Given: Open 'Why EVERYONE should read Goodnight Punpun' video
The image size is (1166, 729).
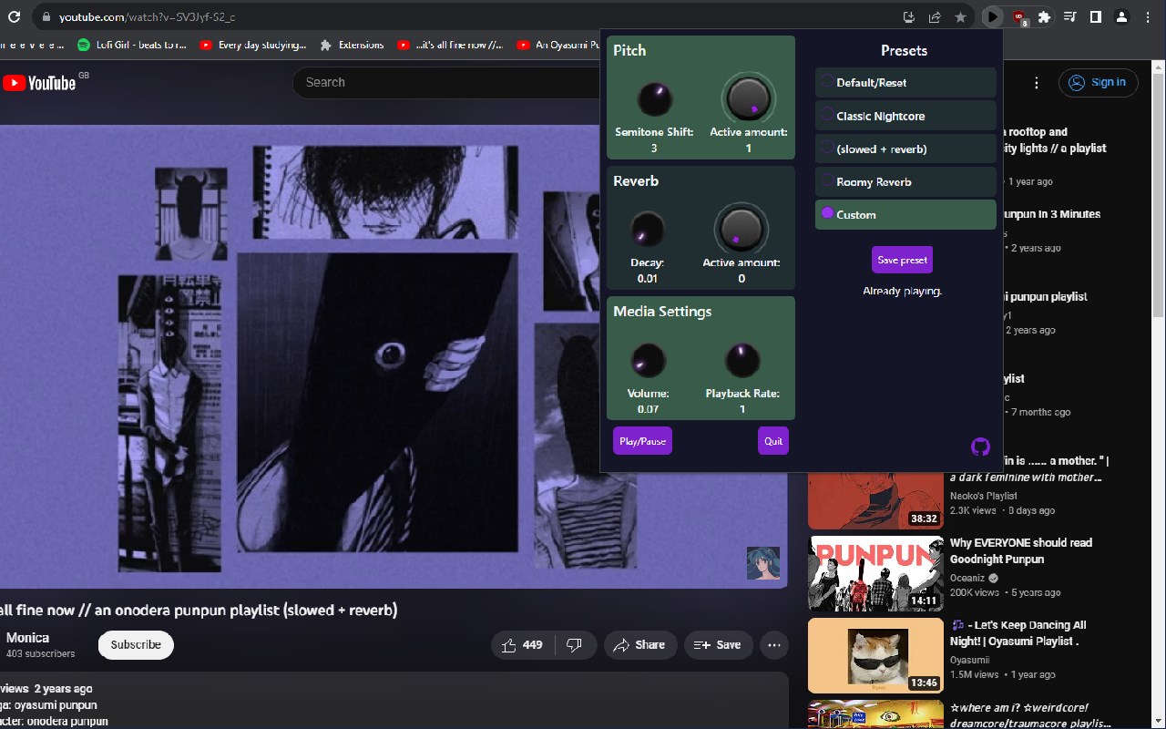Looking at the screenshot, I should (x=1020, y=550).
